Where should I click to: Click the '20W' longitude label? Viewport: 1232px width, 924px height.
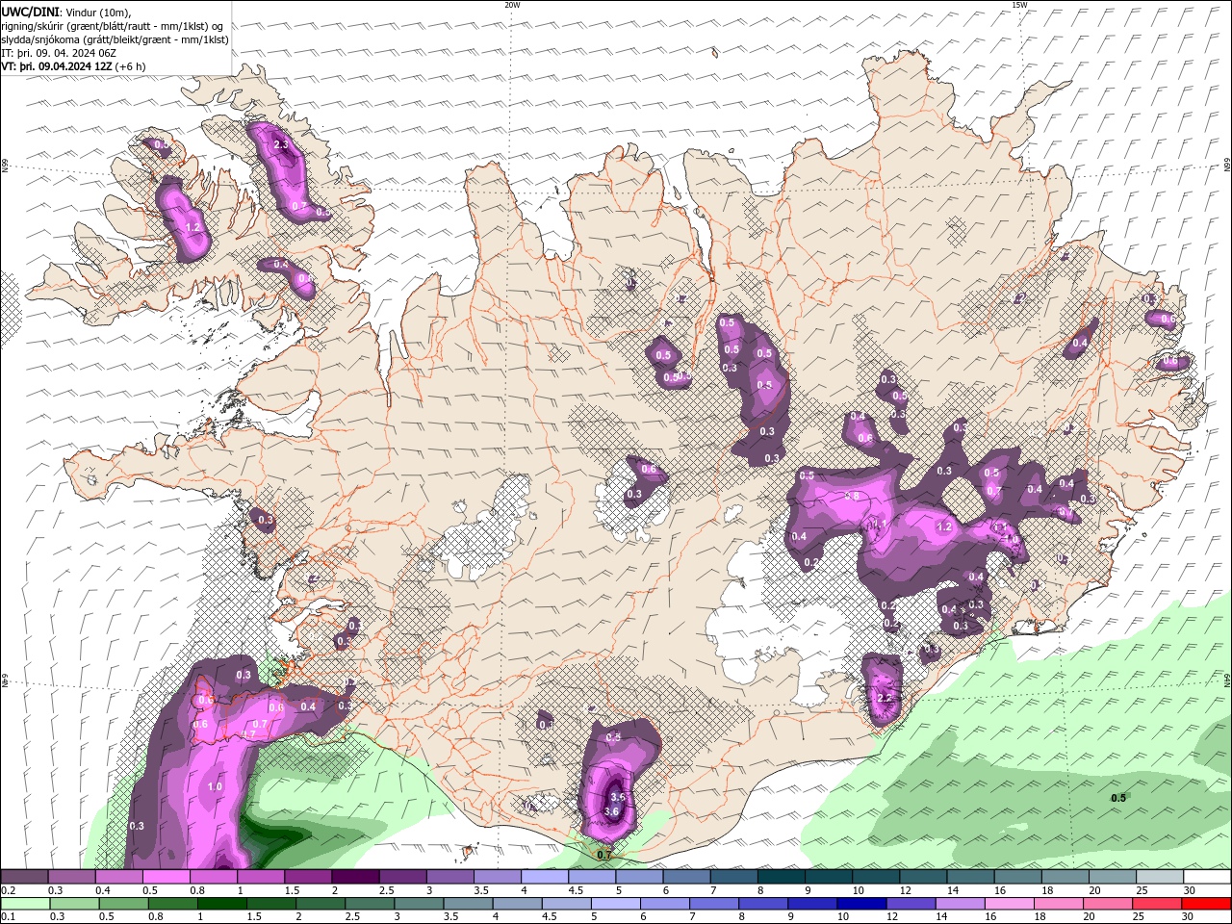[x=512, y=5]
